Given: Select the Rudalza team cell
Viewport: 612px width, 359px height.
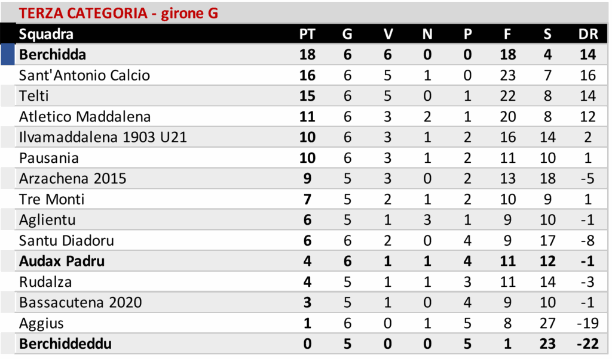Looking at the screenshot, I should tap(45, 282).
